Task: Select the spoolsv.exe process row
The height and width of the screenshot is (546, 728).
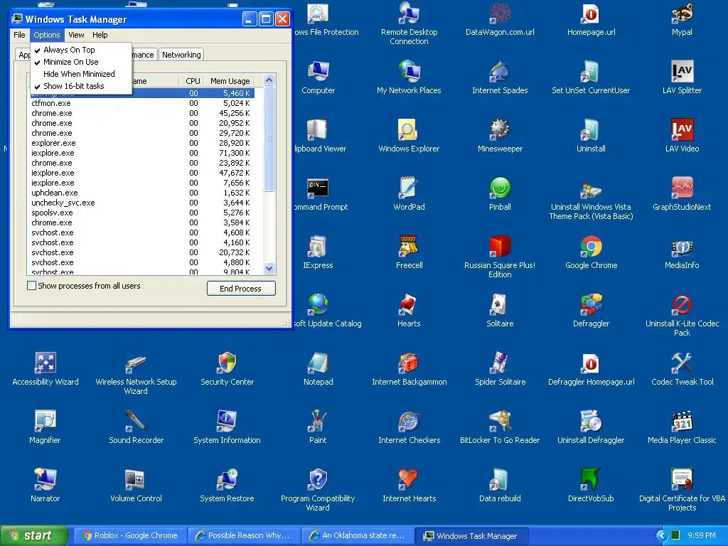Action: pyautogui.click(x=141, y=213)
